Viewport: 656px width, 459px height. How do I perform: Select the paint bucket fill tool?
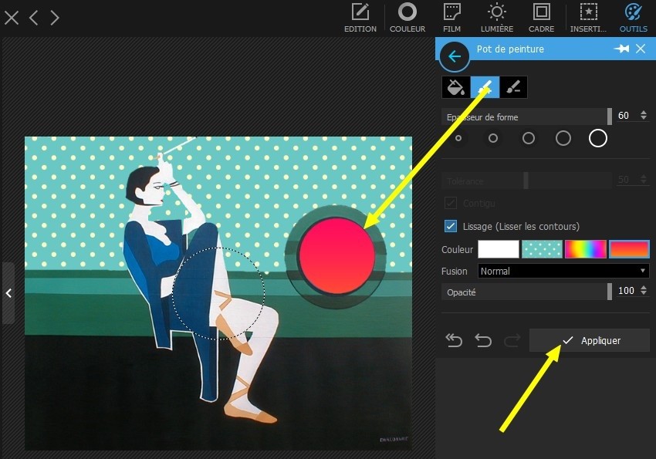pyautogui.click(x=456, y=87)
